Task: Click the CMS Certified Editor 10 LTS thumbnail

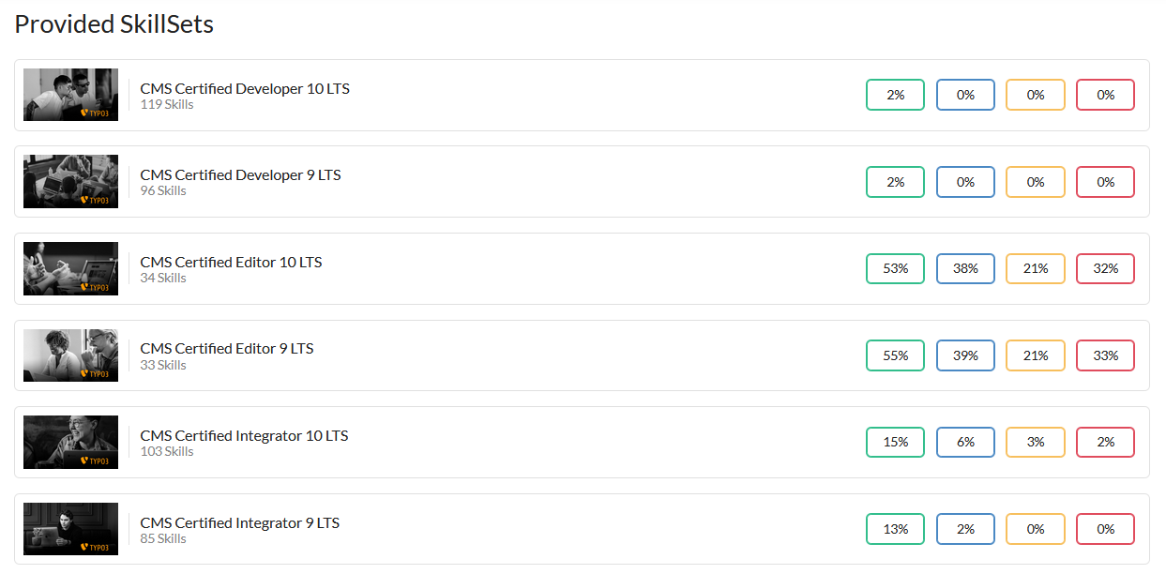Action: tap(70, 268)
